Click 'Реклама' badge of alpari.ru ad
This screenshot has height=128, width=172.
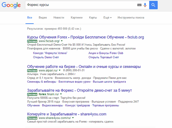click(x=32, y=71)
